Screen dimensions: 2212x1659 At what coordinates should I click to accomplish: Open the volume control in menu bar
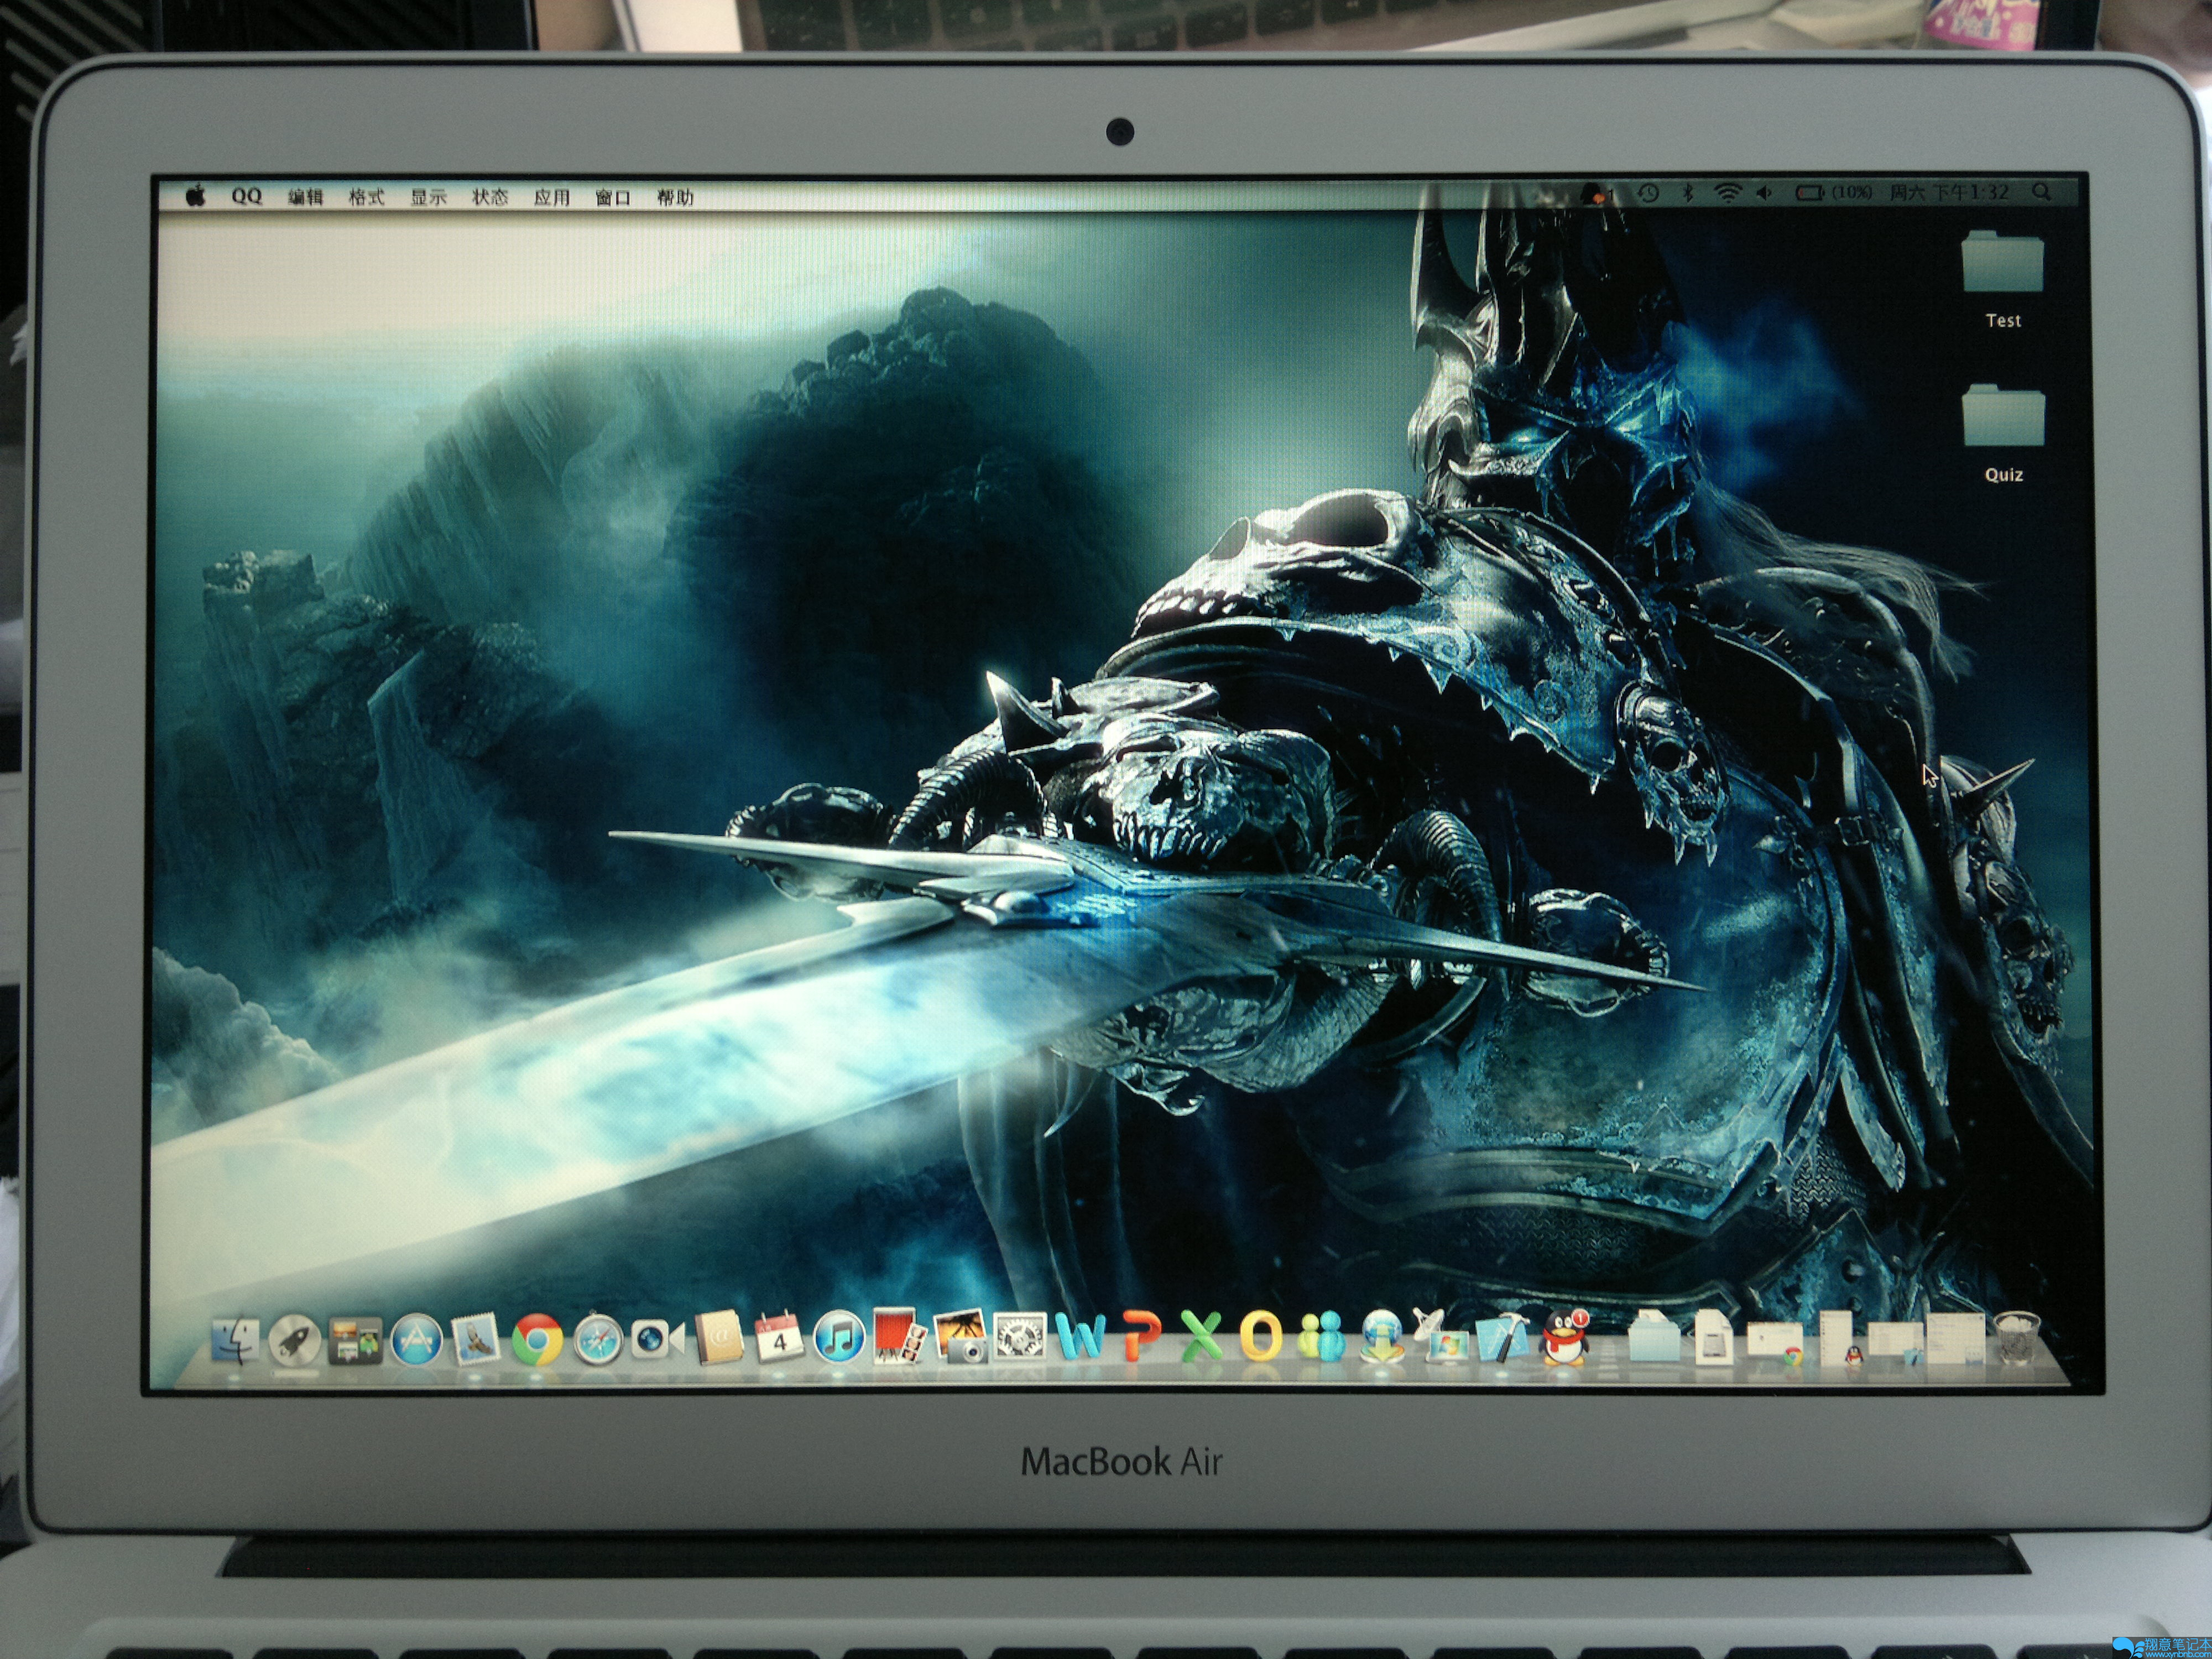point(1764,193)
